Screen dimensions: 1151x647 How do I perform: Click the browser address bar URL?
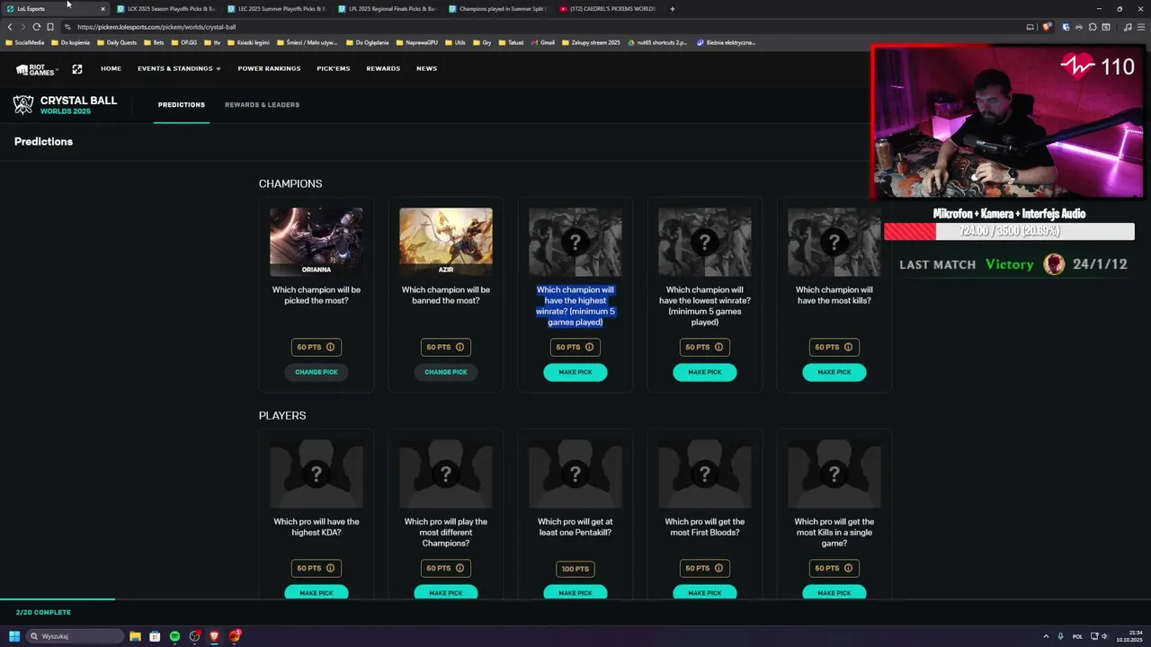click(x=156, y=27)
